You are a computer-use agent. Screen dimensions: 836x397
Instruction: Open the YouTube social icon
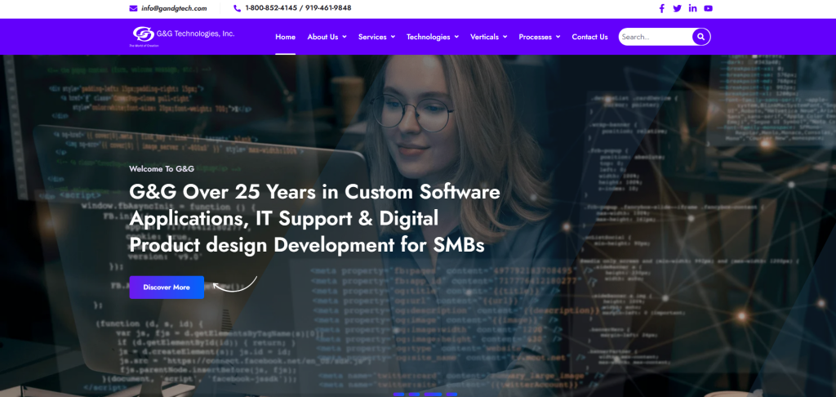[708, 8]
